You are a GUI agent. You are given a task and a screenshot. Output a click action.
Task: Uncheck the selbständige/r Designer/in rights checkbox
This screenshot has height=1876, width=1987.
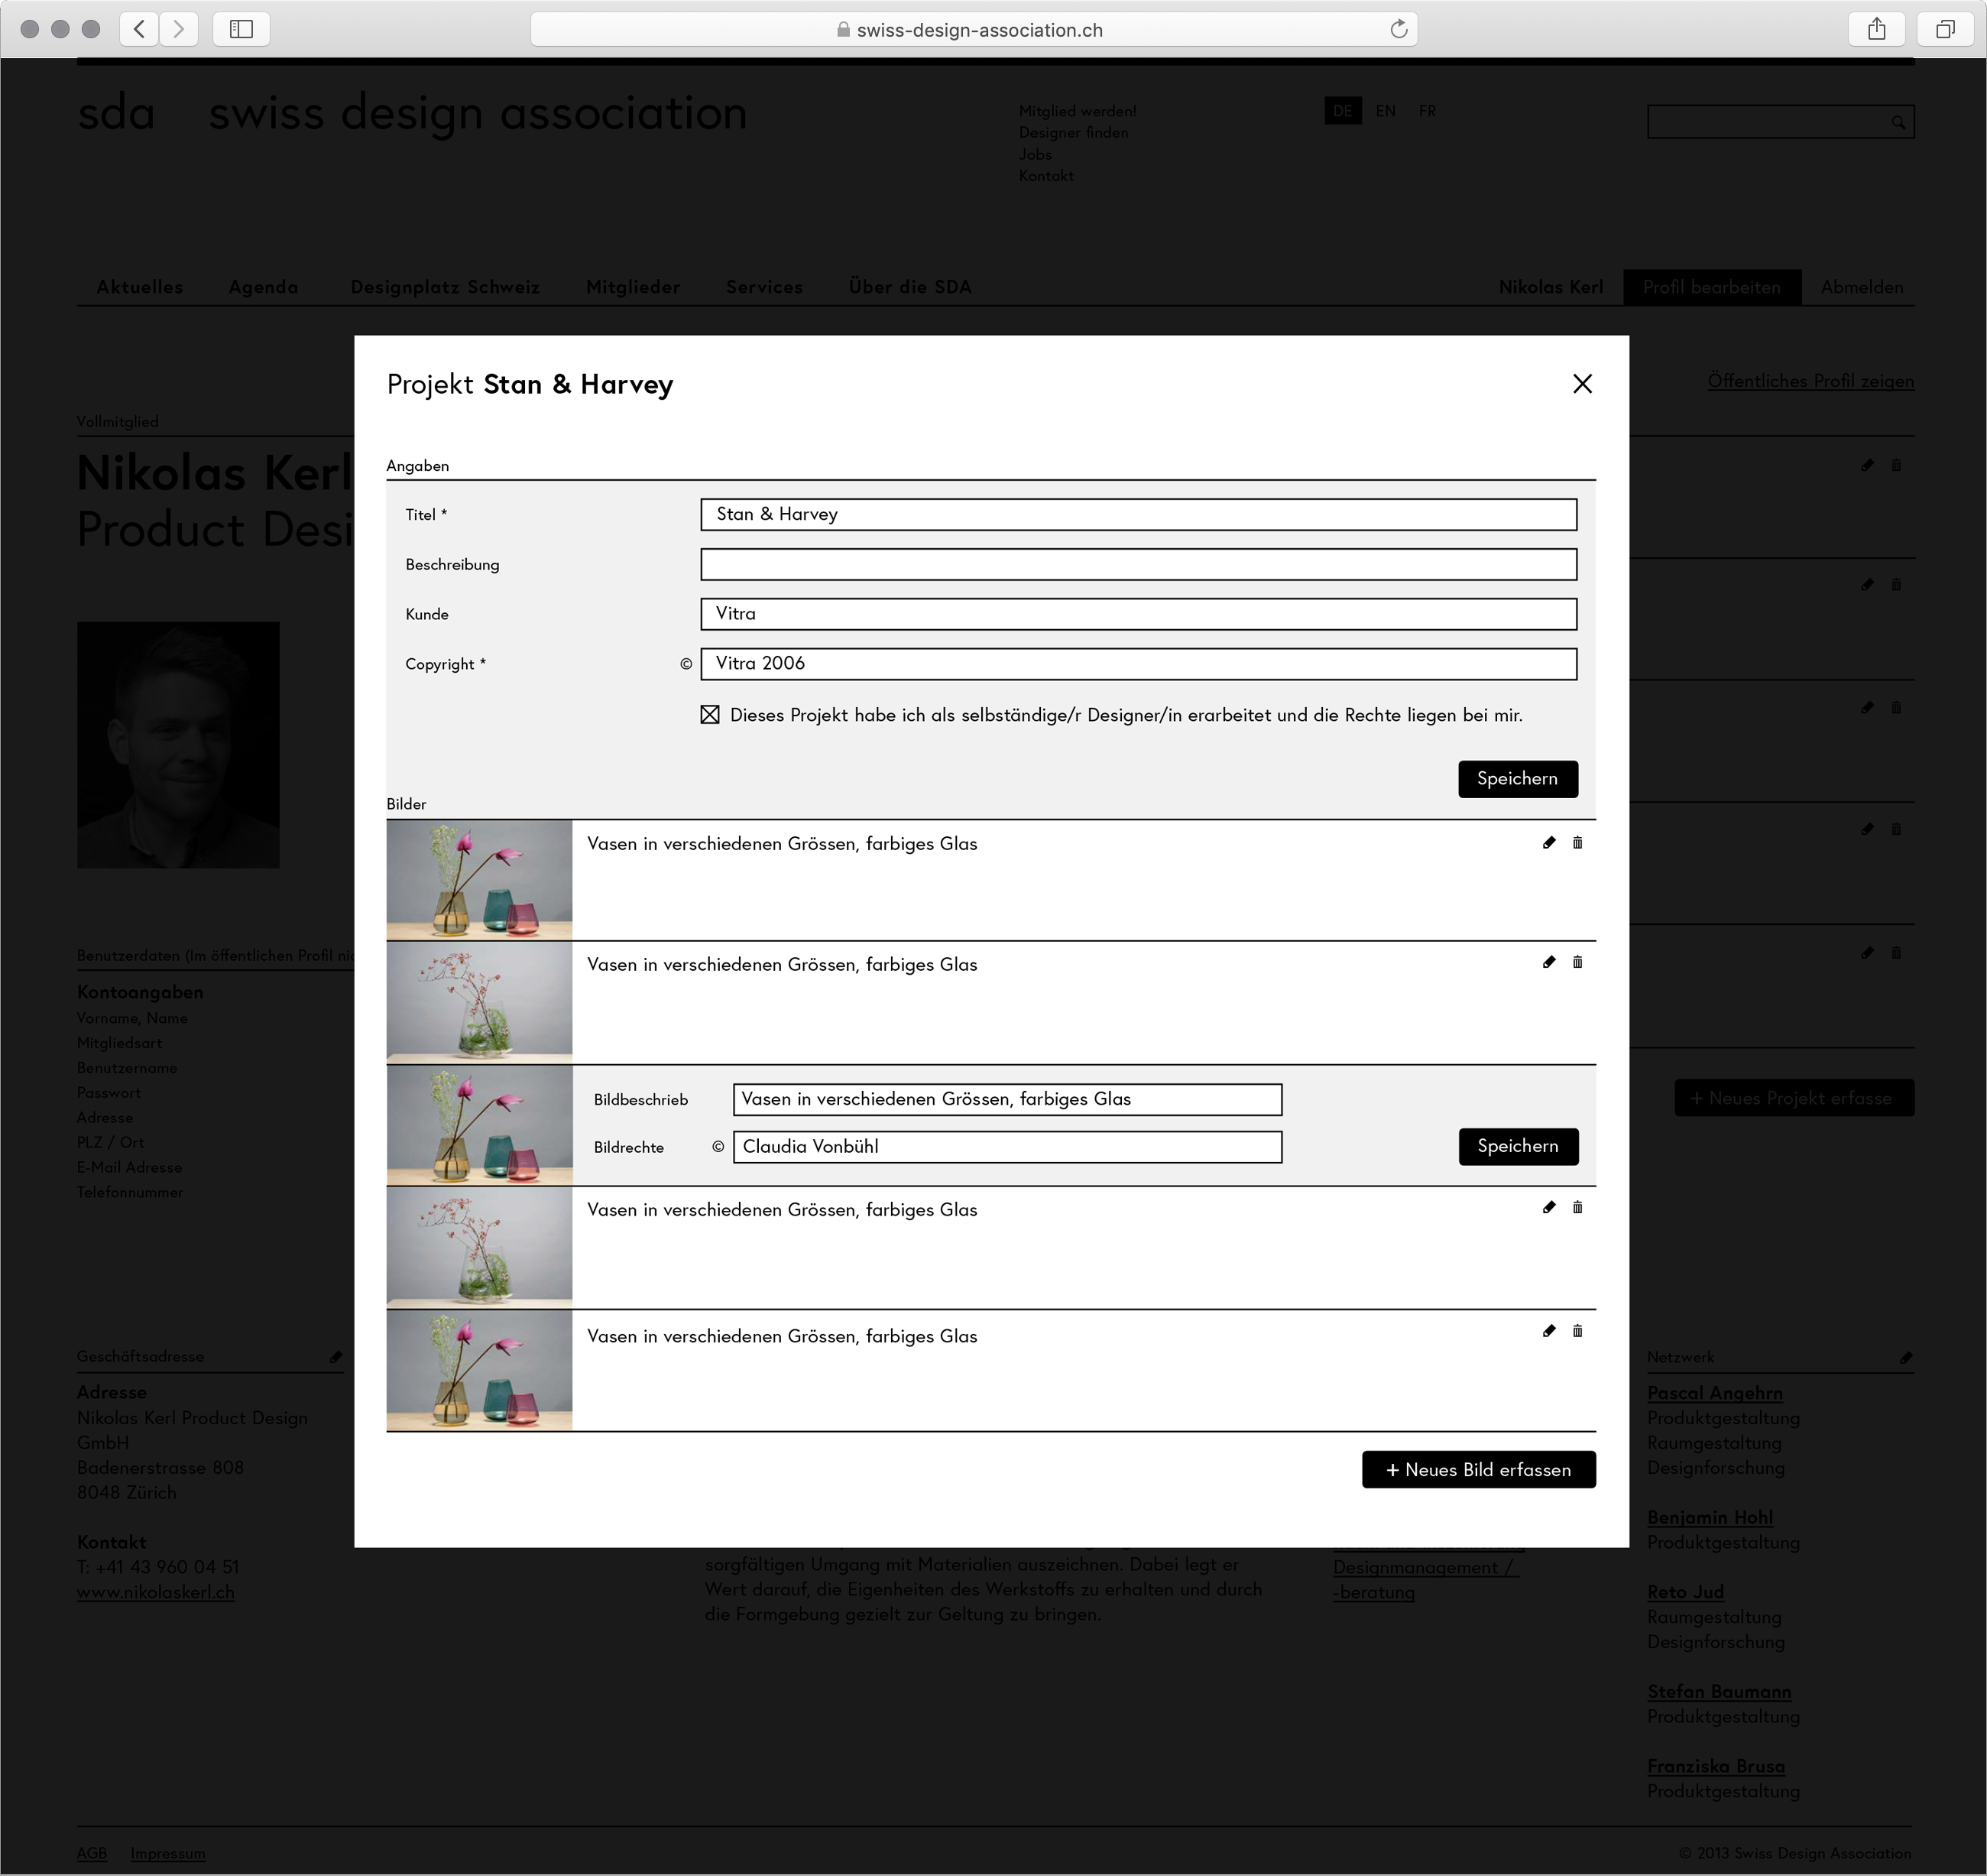point(710,715)
